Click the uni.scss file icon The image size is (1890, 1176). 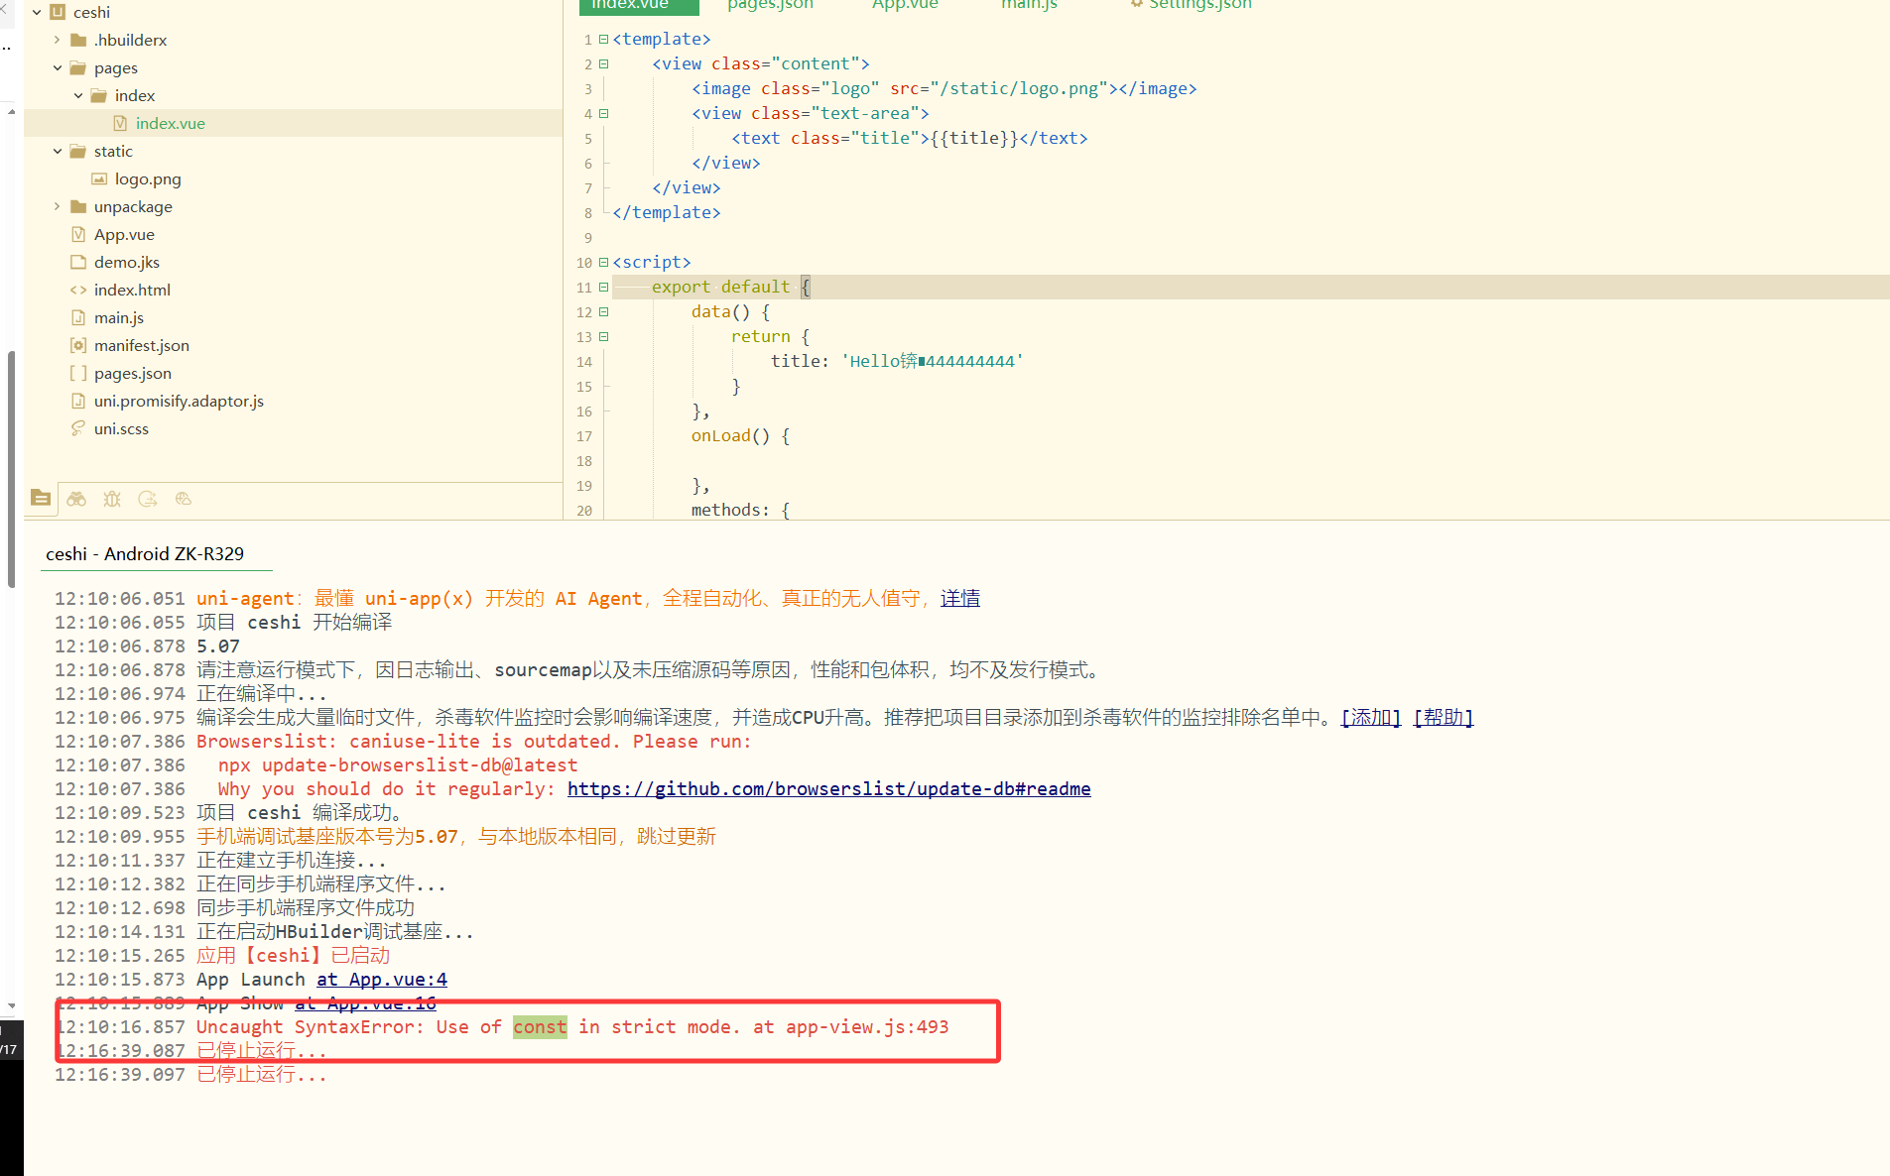coord(78,428)
